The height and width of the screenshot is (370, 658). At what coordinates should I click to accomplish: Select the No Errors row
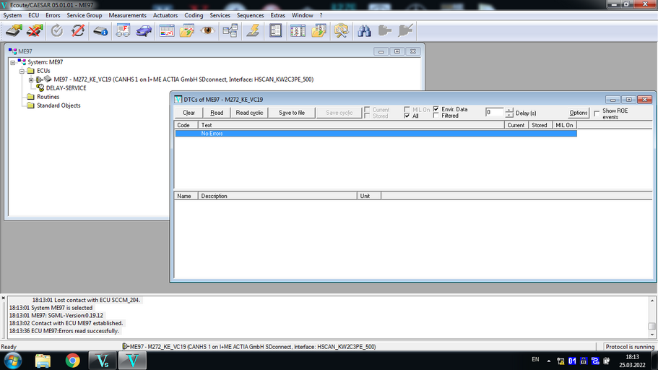coord(376,133)
